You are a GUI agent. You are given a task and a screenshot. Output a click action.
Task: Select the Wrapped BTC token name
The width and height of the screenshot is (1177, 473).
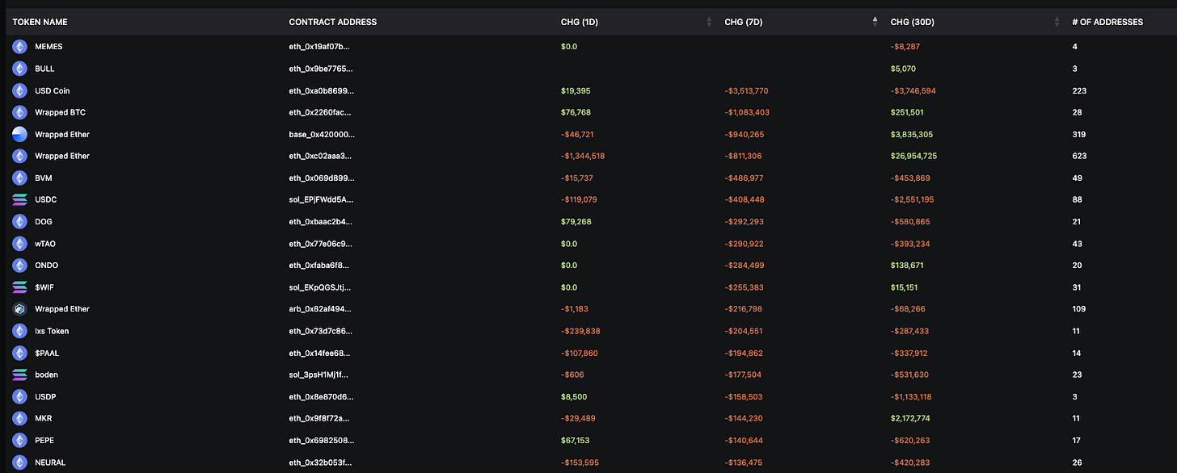[x=60, y=112]
